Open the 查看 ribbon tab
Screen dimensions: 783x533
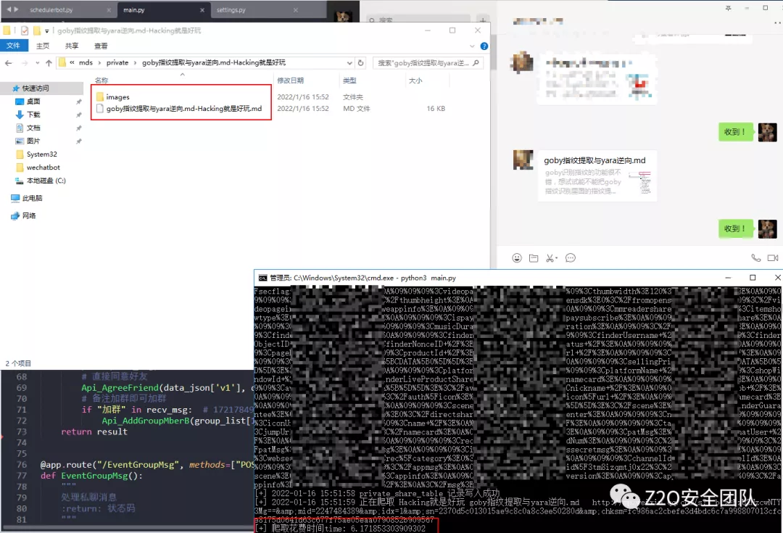click(101, 46)
